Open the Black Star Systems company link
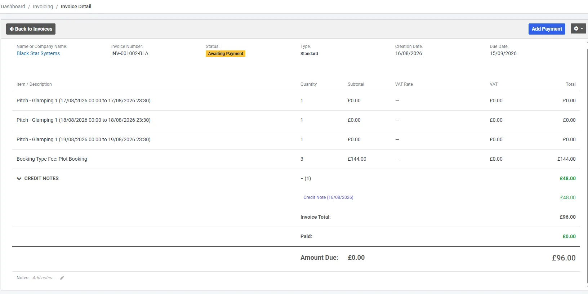 pos(38,53)
